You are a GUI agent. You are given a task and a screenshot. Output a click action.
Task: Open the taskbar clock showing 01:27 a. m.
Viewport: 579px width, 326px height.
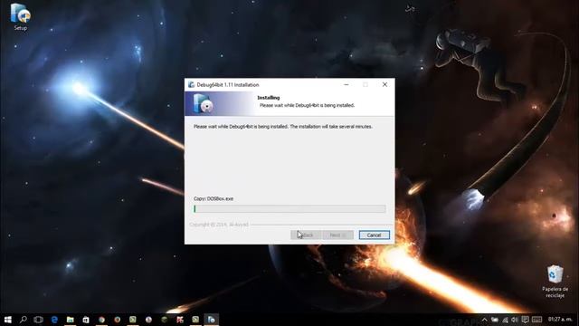pyautogui.click(x=560, y=320)
